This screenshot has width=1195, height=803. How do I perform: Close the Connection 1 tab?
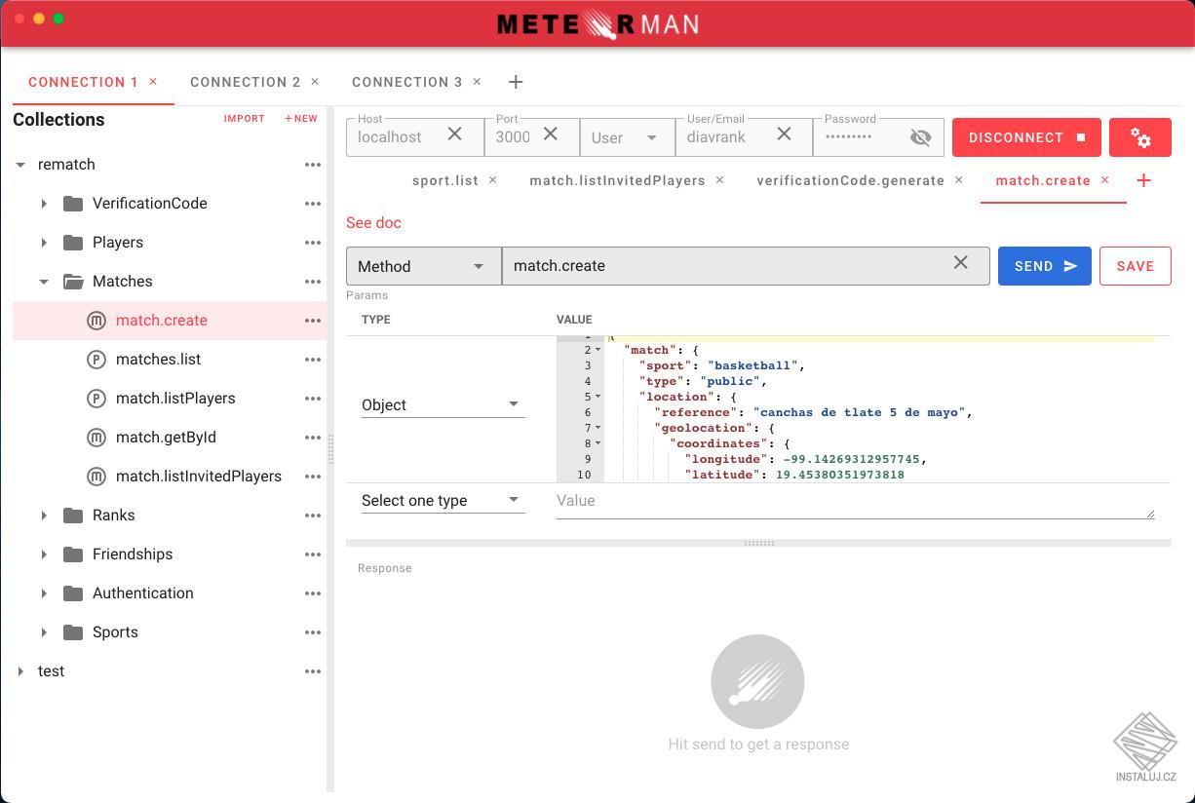(153, 82)
